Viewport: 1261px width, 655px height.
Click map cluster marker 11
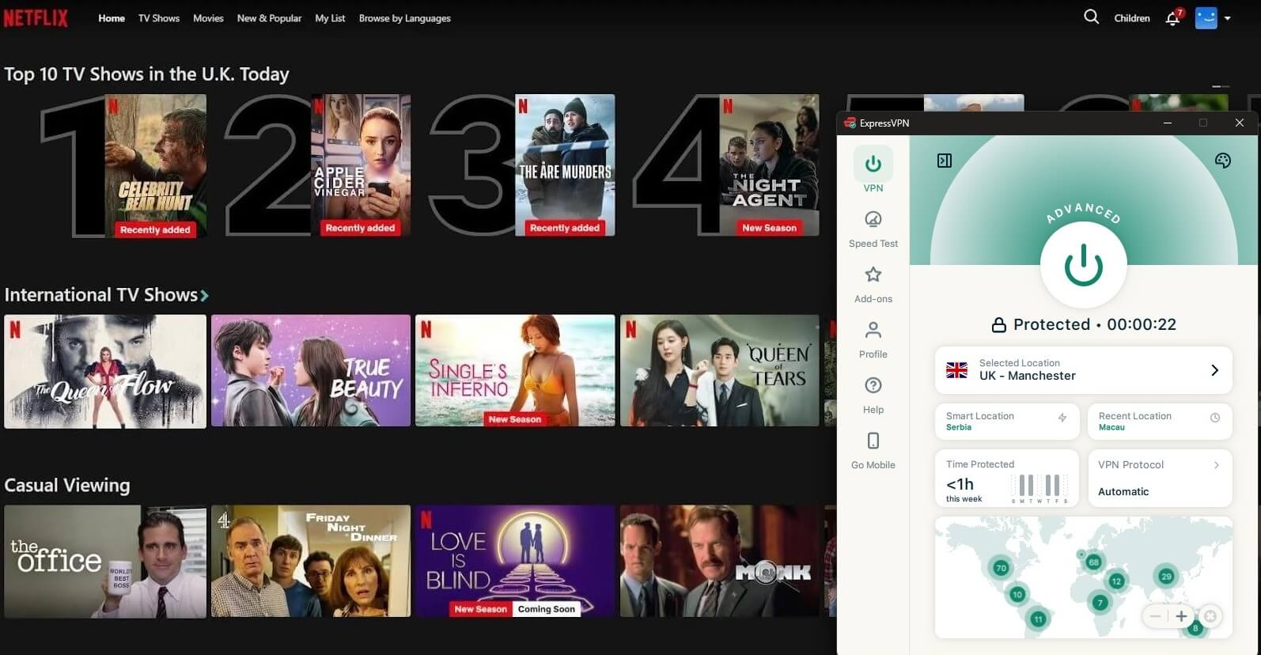(1038, 619)
